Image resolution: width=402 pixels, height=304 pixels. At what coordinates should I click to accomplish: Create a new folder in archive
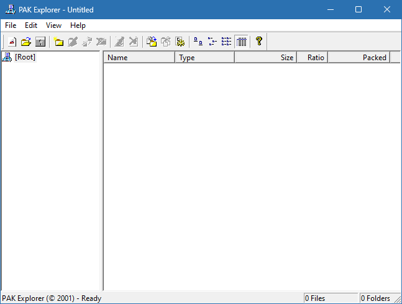58,42
